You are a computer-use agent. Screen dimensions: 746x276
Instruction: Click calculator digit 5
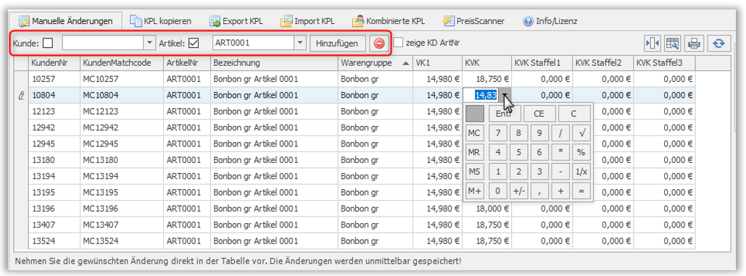518,153
